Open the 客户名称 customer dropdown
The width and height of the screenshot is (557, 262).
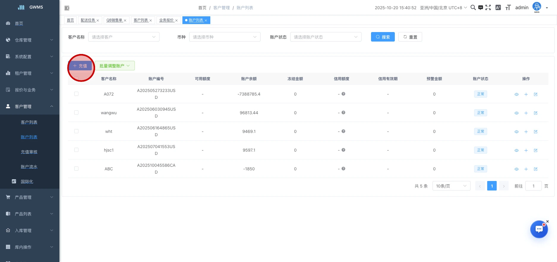tap(124, 37)
